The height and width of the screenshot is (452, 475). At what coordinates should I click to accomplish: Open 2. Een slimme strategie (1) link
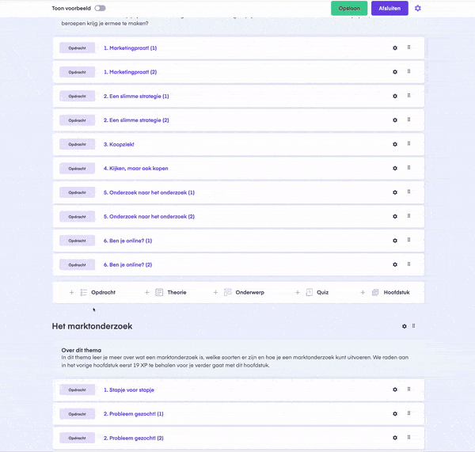pos(136,96)
